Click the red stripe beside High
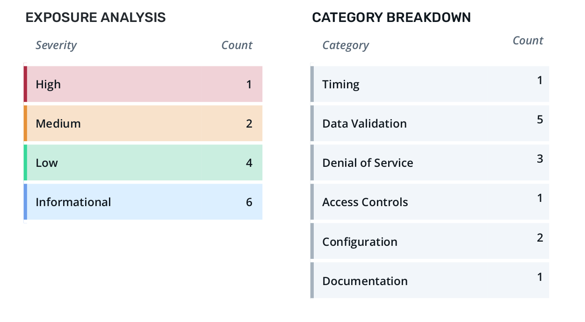This screenshot has width=585, height=322. (x=26, y=84)
